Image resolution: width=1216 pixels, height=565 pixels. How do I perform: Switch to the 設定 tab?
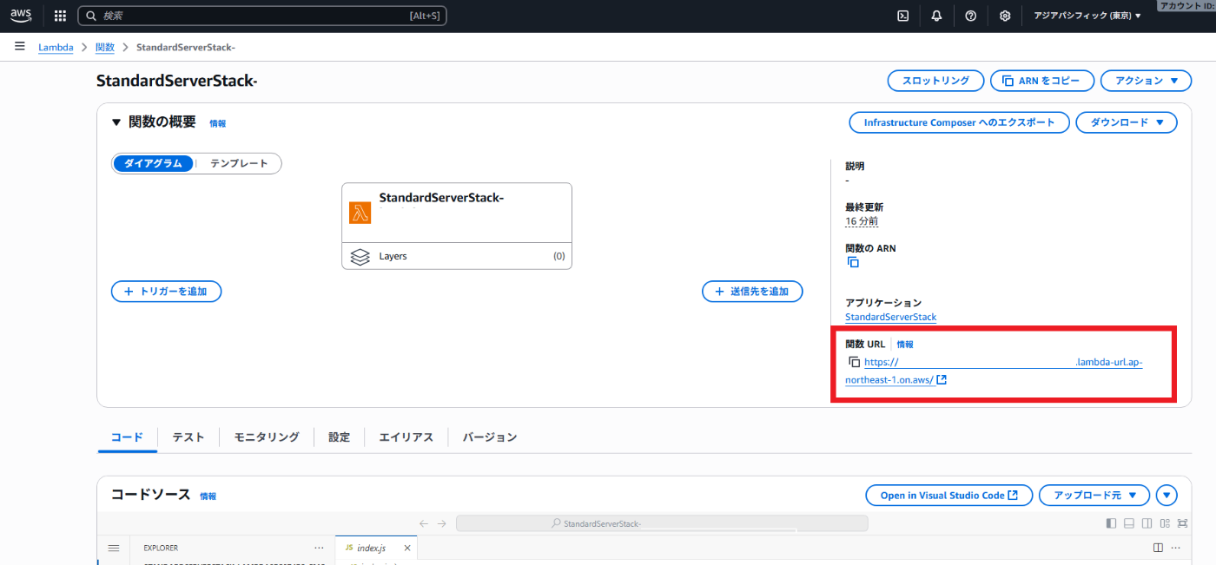pyautogui.click(x=339, y=437)
